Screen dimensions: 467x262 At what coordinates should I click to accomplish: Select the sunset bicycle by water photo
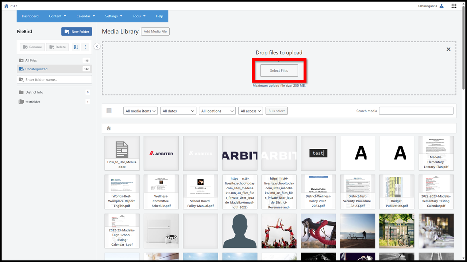pos(358,231)
